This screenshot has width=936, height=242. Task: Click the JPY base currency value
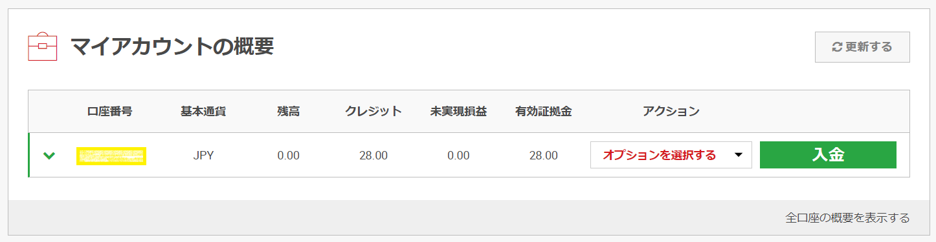[x=203, y=156]
